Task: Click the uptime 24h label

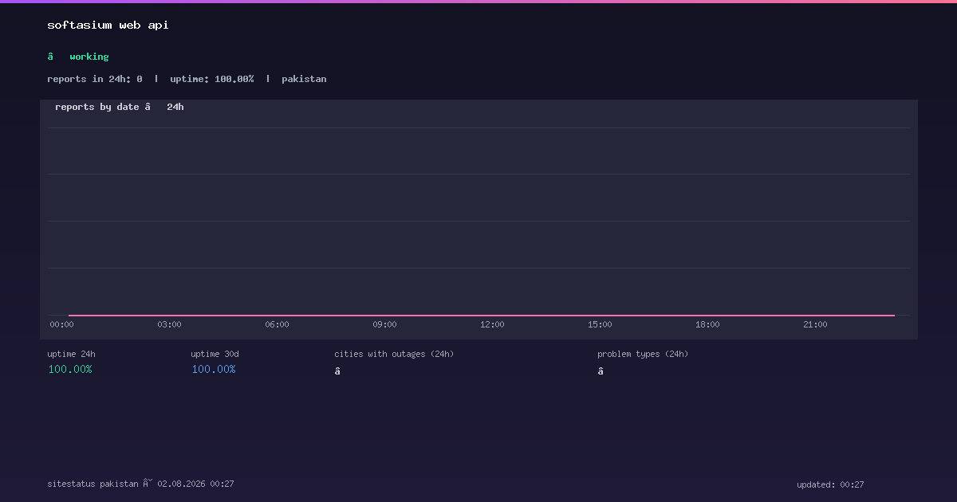Action: [x=71, y=354]
